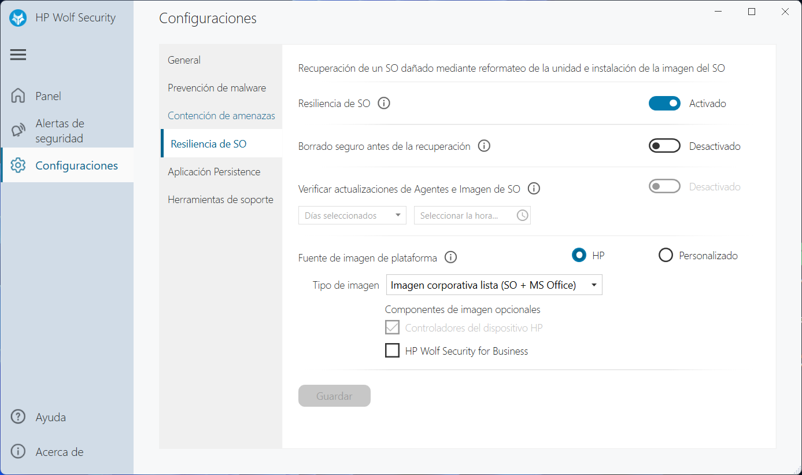802x475 pixels.
Task: Click the Componentes de imagen opcionales label
Action: pyautogui.click(x=463, y=310)
